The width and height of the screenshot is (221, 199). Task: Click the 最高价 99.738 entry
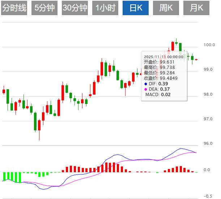click(159, 68)
